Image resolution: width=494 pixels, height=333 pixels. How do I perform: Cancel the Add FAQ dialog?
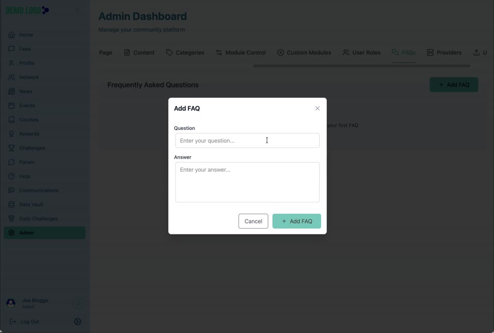click(253, 221)
